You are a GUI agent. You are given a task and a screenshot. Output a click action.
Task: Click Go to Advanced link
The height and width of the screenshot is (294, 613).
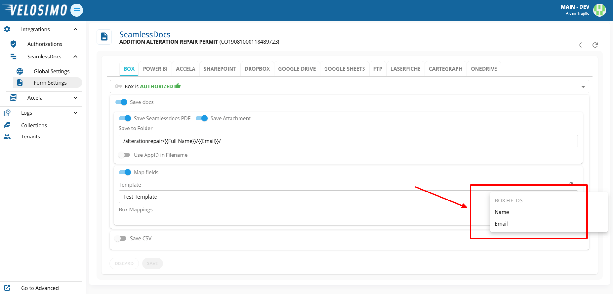point(40,288)
